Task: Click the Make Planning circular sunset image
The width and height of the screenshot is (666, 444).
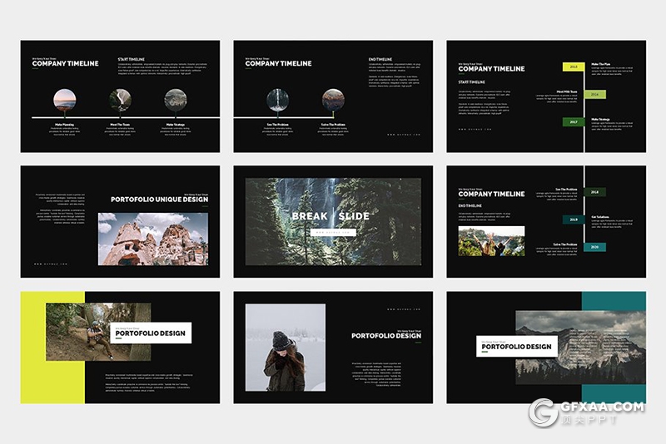Action: point(64,101)
